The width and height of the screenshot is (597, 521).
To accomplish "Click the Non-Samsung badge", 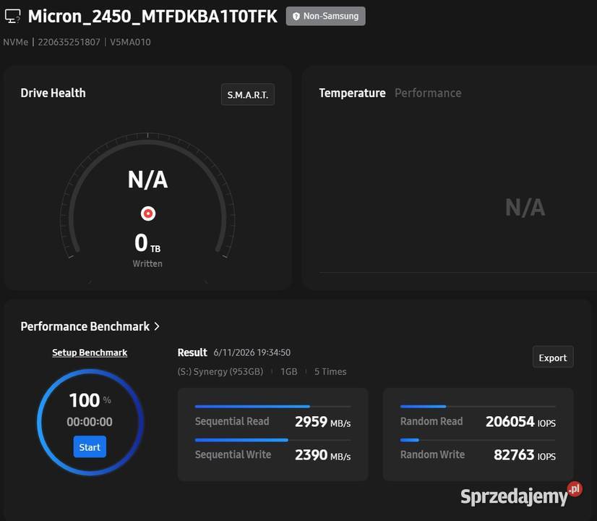I will 325,16.
